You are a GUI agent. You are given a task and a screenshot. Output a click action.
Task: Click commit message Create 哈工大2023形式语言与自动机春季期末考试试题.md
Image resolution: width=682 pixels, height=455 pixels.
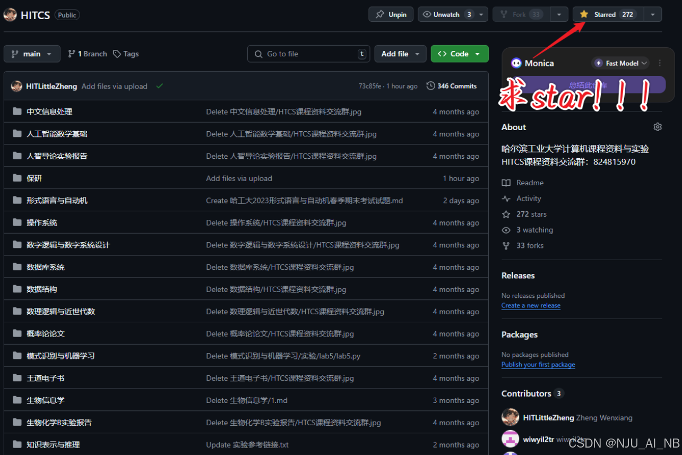point(305,201)
